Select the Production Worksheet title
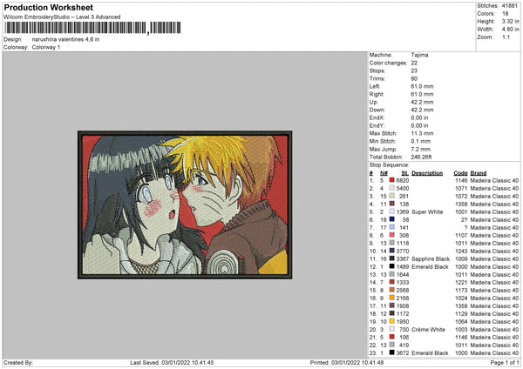523x369 pixels. 49,7
